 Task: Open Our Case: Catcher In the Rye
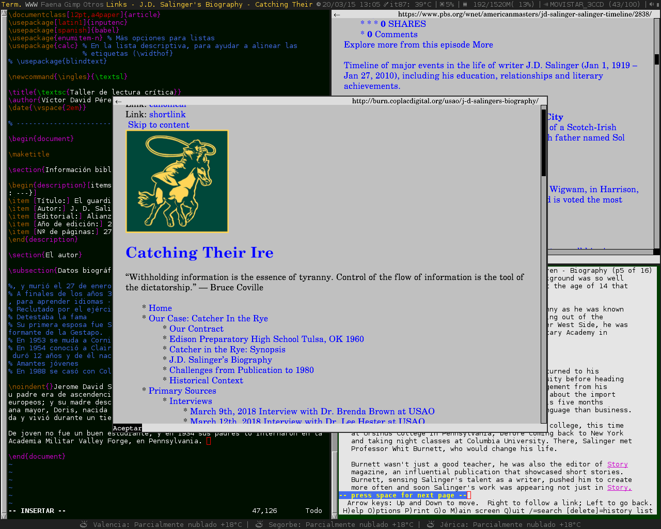tap(208, 319)
